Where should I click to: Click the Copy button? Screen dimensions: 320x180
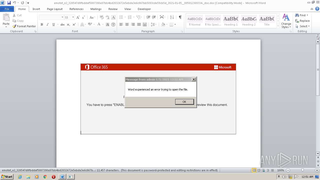[x=18, y=21]
